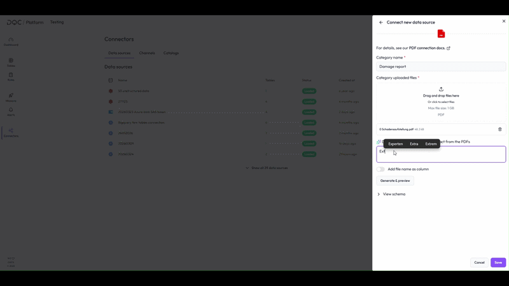Click the Cancel button

(x=479, y=262)
